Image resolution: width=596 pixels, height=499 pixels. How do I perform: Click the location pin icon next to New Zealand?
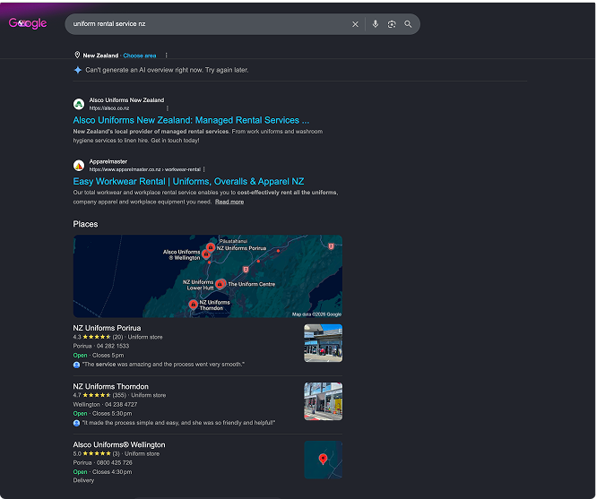(77, 56)
